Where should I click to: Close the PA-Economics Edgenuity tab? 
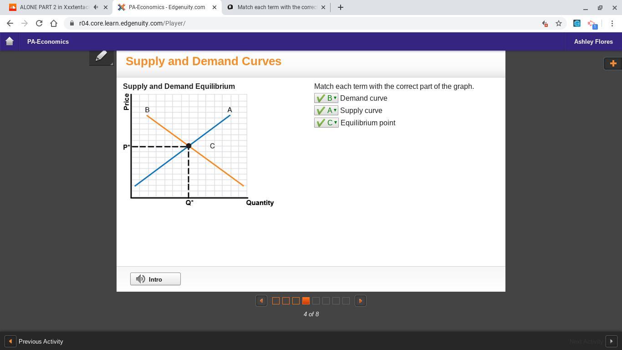[214, 7]
